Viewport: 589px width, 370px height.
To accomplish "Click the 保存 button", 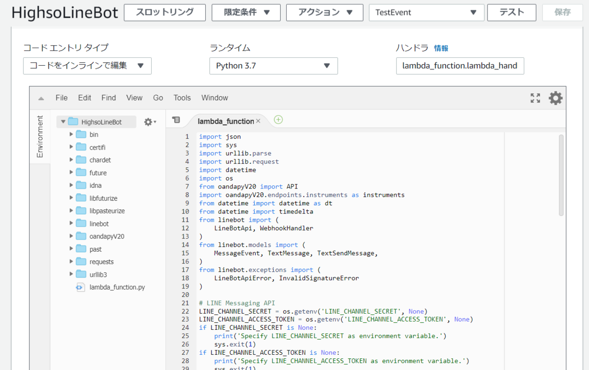I will pos(562,13).
